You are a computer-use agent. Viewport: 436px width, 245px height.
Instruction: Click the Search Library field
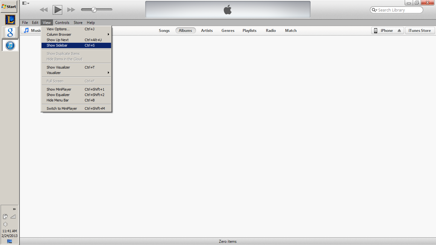396,10
